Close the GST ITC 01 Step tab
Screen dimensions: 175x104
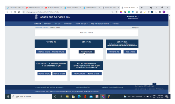coord(23,8)
